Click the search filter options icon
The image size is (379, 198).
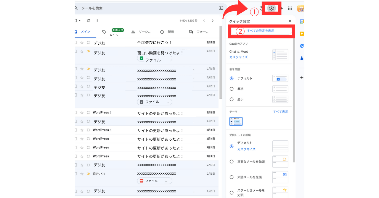click(x=221, y=8)
